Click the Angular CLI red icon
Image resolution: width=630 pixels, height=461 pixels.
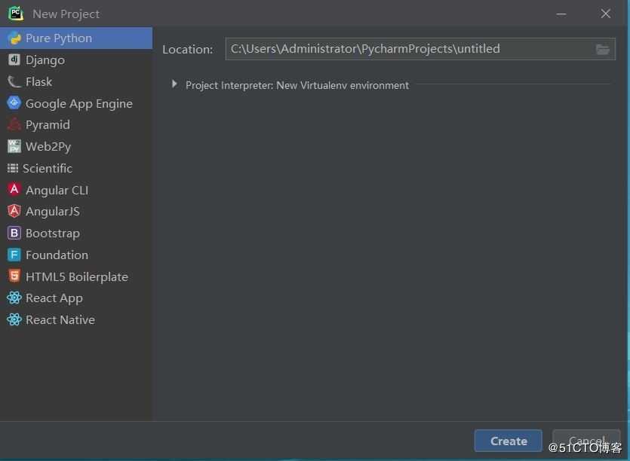click(x=14, y=189)
